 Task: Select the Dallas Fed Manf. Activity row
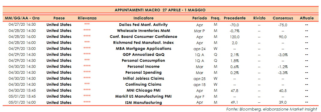160,24
